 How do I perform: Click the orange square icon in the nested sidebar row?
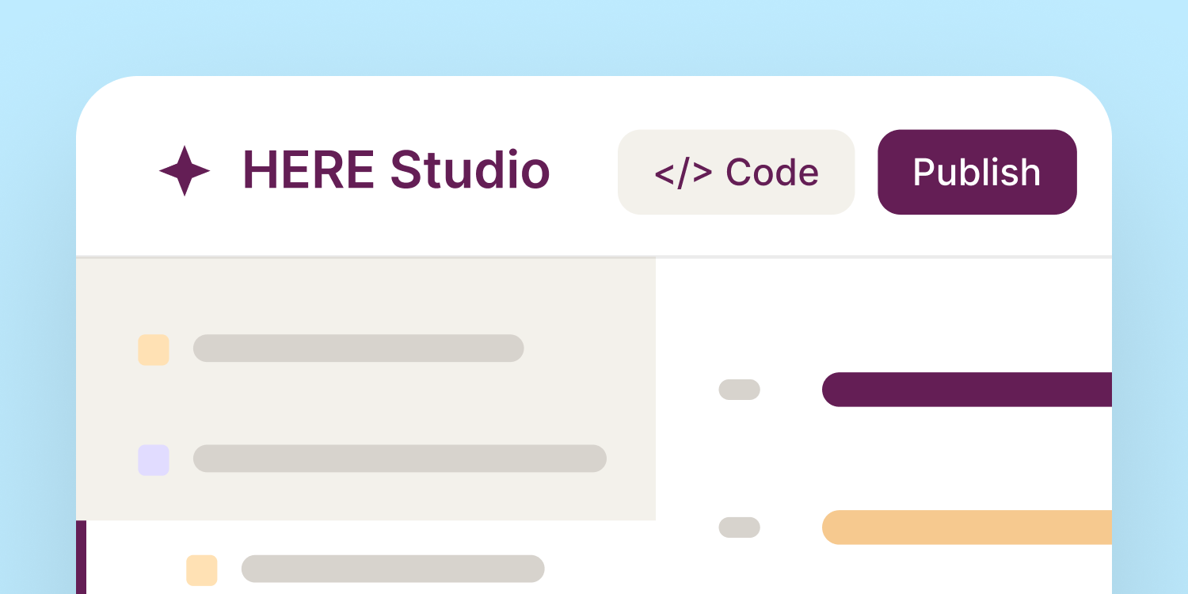coord(202,569)
